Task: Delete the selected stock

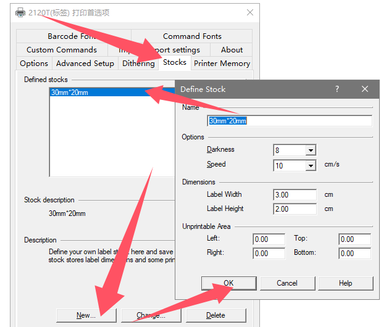Action: 215,315
